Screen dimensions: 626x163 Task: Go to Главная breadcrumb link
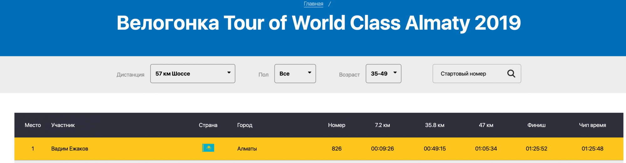tap(313, 4)
